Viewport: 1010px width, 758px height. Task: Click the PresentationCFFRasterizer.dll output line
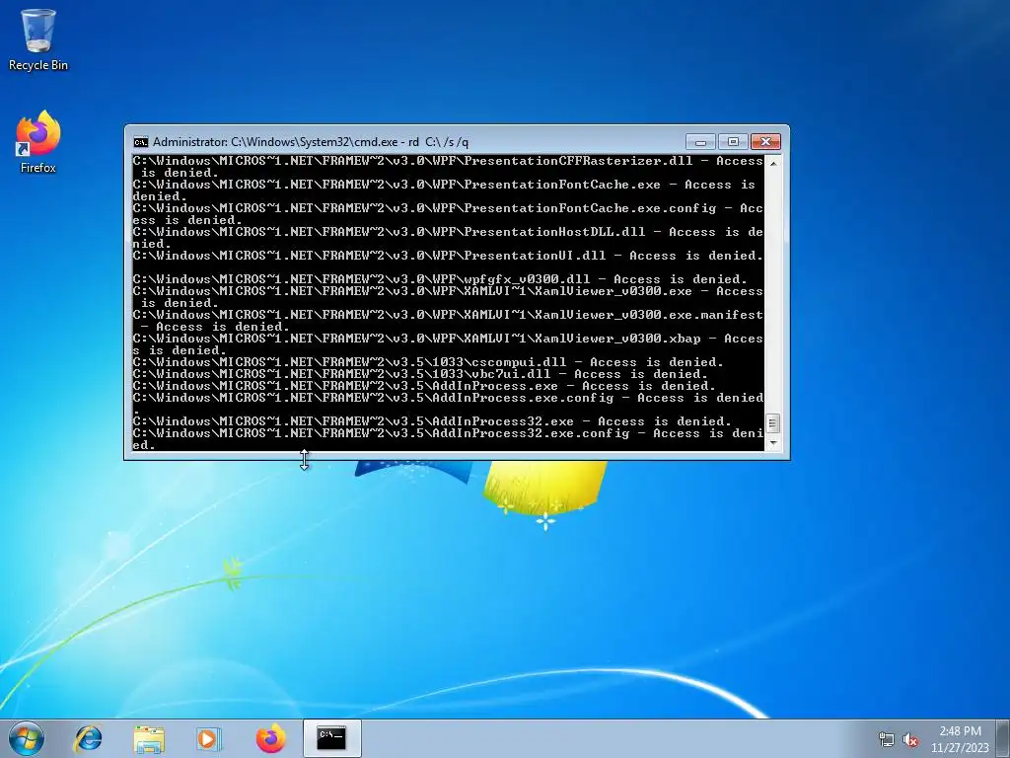[449, 166]
